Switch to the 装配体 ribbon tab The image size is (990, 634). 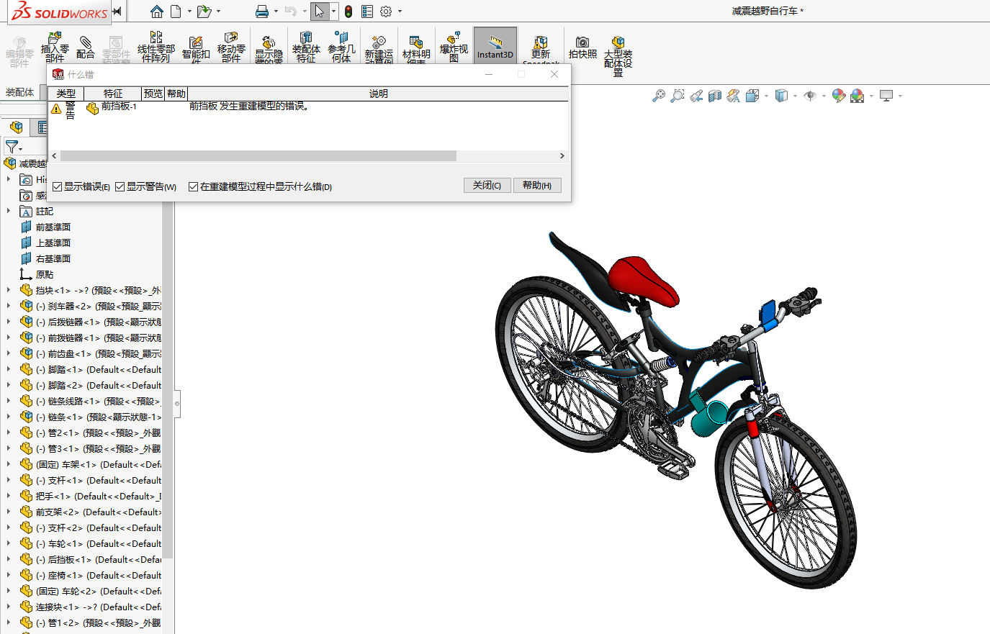(x=19, y=93)
